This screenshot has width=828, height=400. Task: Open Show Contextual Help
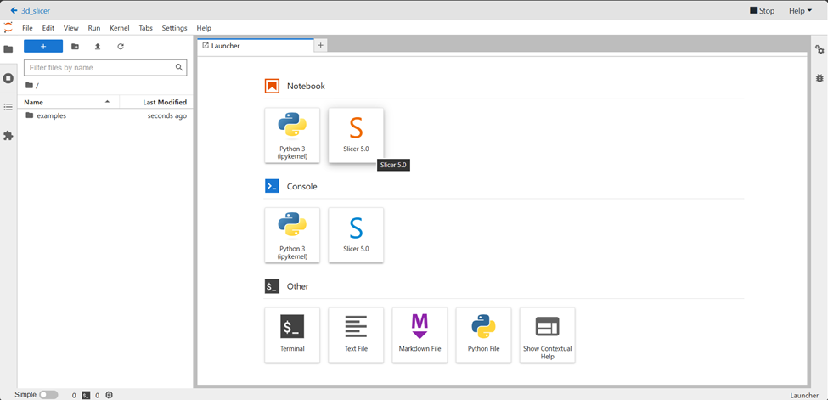coord(548,335)
